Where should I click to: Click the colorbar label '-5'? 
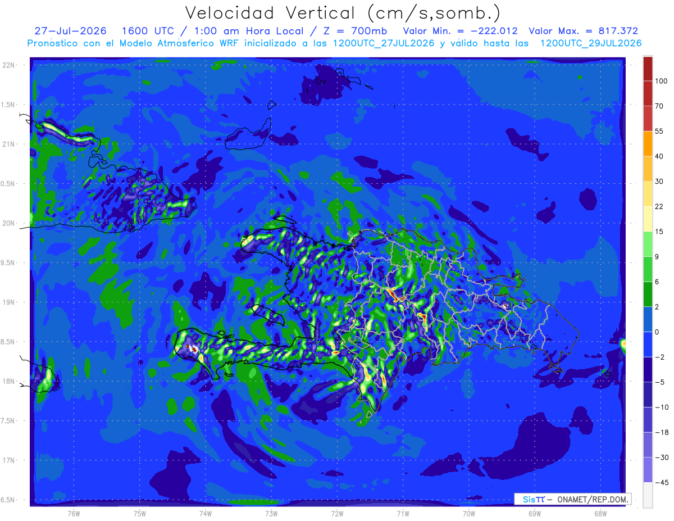point(659,382)
